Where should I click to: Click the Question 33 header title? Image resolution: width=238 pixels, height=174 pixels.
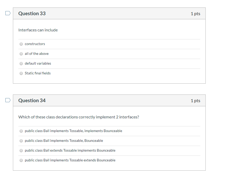point(32,13)
